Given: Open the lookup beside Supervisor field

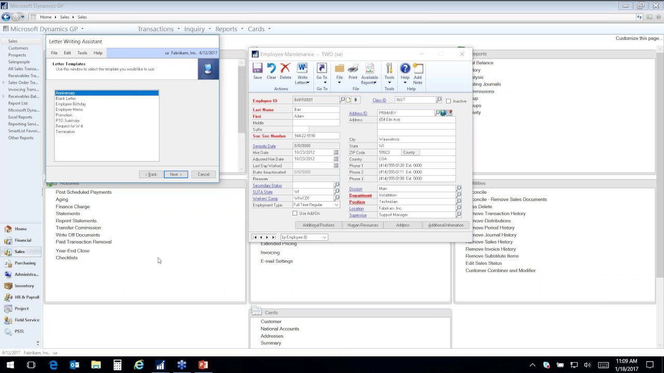Looking at the screenshot, I should [x=459, y=214].
